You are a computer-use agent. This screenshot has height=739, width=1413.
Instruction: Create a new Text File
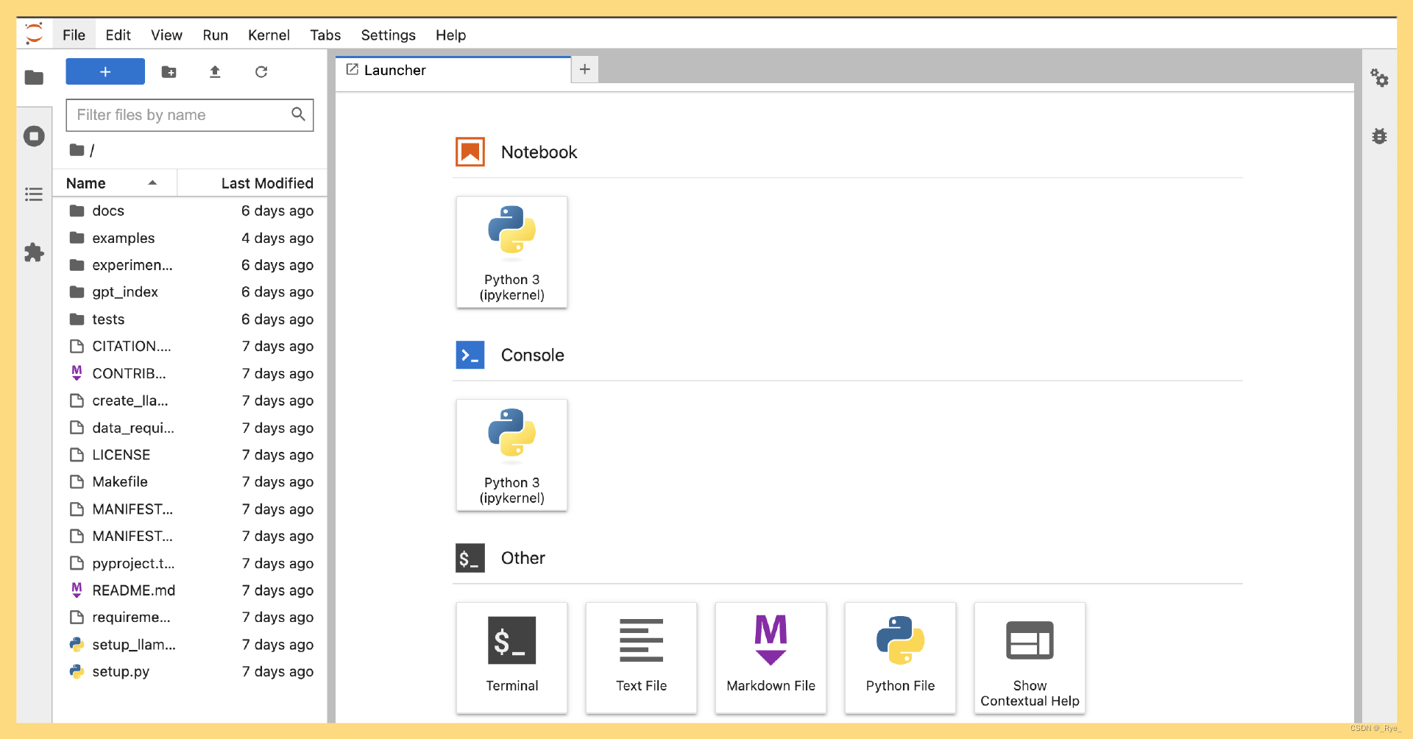click(x=642, y=658)
